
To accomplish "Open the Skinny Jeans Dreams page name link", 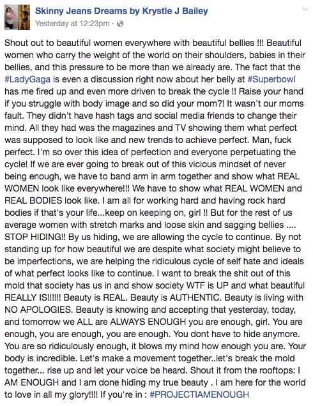I will coord(121,11).
